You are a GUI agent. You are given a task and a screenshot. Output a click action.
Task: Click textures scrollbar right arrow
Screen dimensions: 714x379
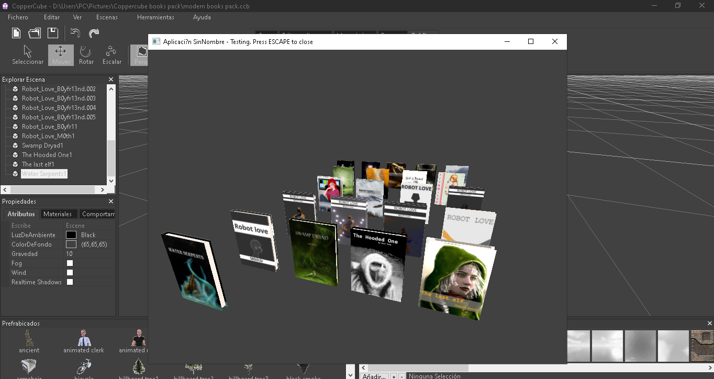point(709,368)
